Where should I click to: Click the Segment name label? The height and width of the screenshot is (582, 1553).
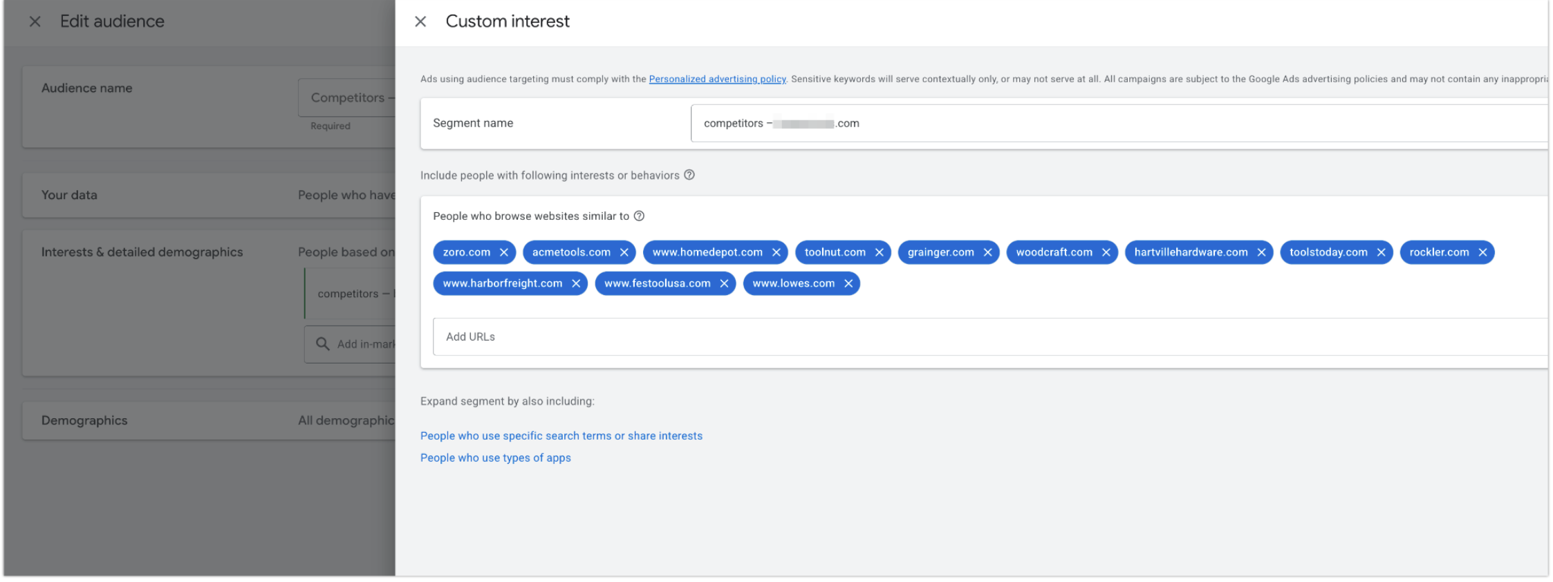coord(473,123)
